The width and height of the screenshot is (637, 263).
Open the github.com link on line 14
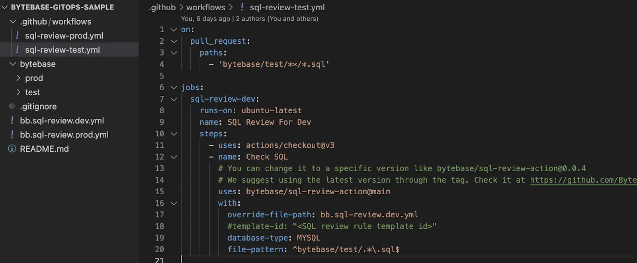pos(583,180)
